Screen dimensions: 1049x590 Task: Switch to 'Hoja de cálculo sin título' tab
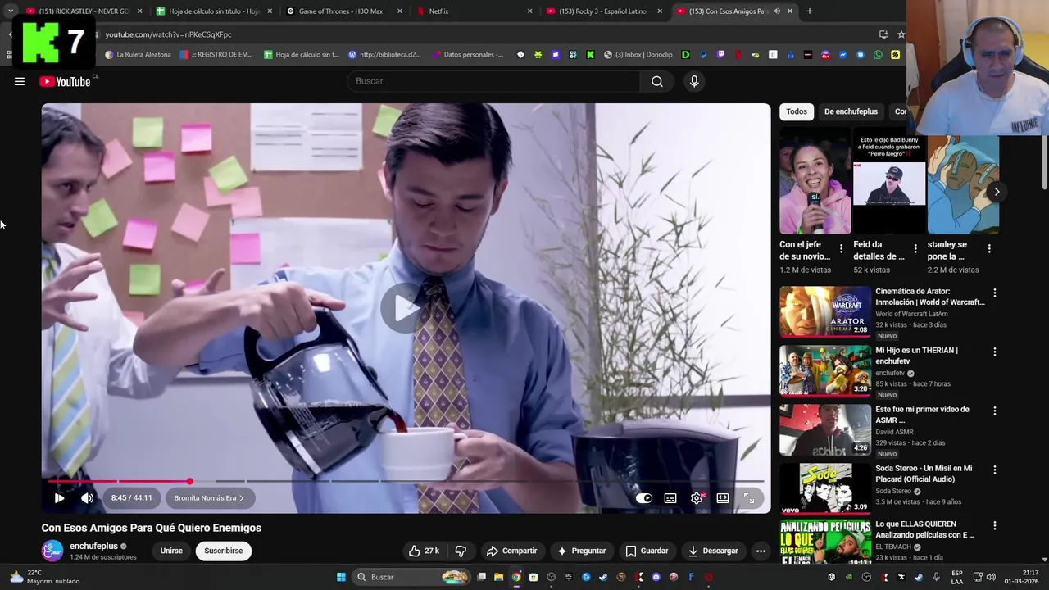click(213, 11)
